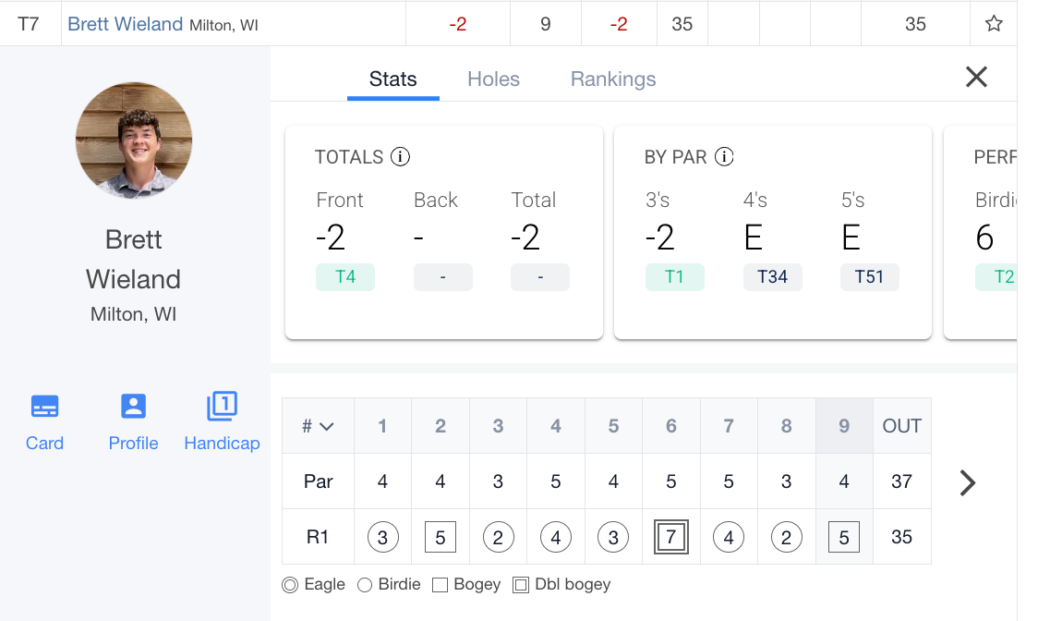Screen dimensions: 1038x621
Task: Click the T51 par 5's rank badge
Action: (870, 277)
